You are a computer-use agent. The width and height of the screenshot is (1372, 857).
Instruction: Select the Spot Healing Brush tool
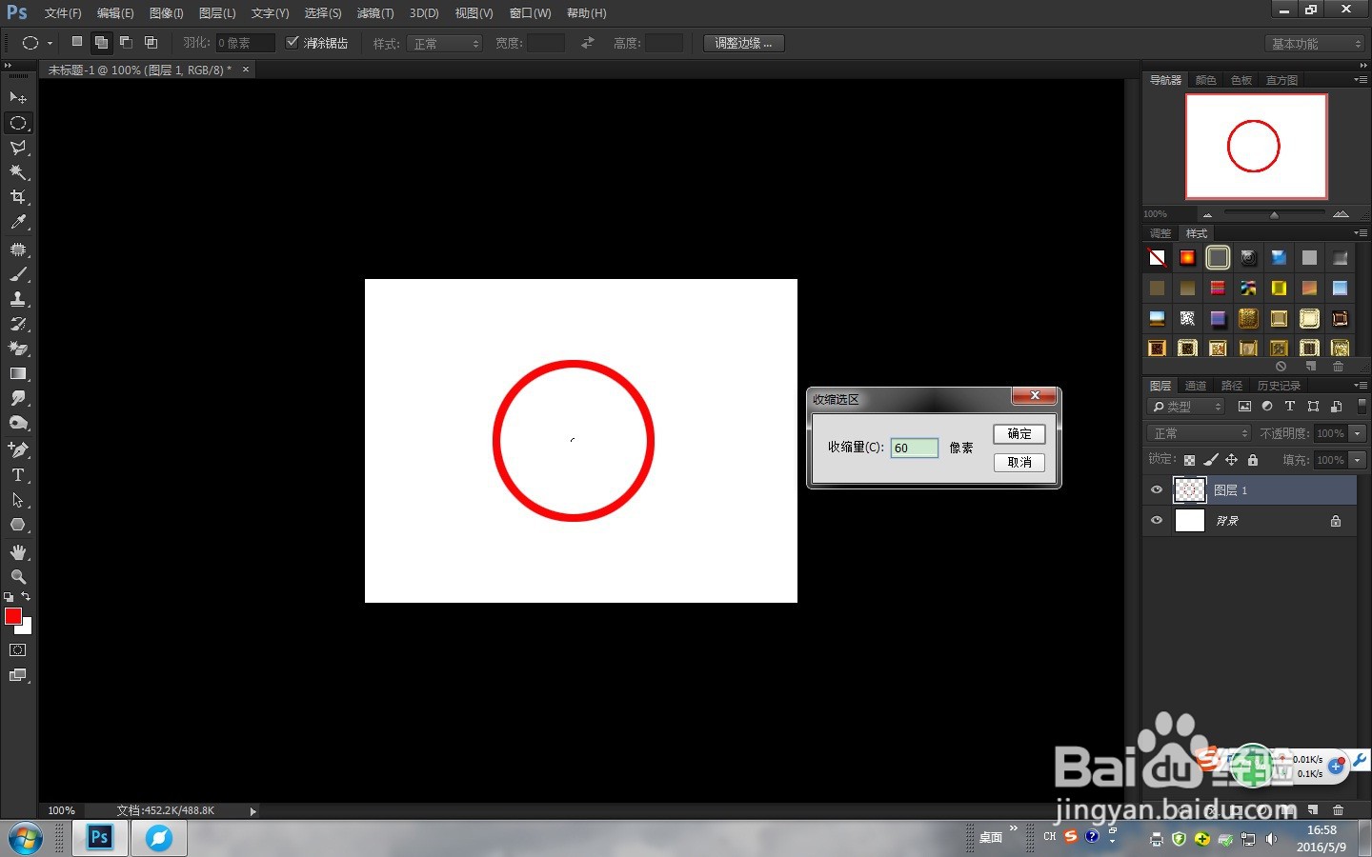tap(18, 249)
